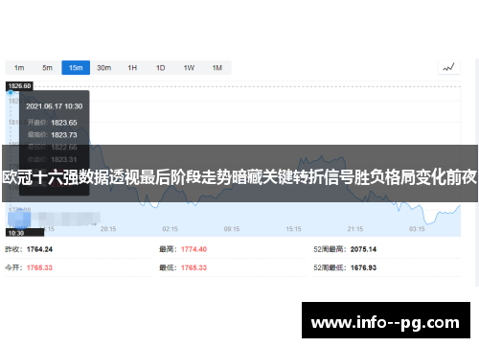Select the 1m timeframe tab
Screen dimensions: 479x347
coord(19,68)
